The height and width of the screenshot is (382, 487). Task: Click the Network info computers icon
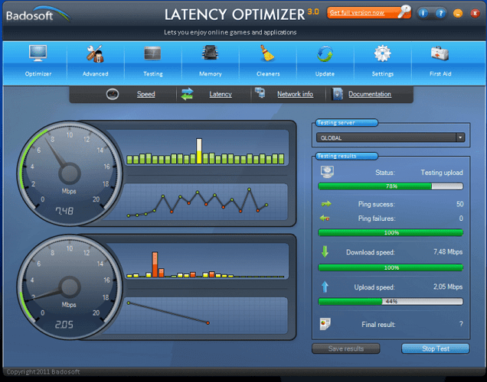[260, 92]
